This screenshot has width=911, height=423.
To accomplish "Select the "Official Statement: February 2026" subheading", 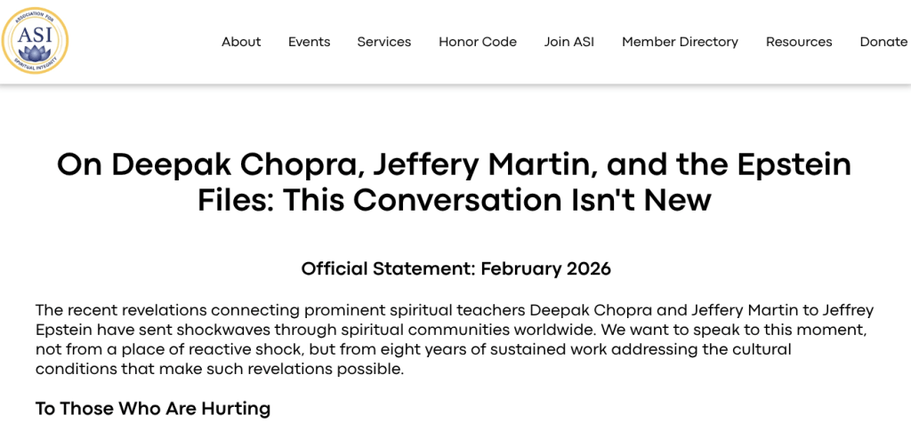I will 455,268.
